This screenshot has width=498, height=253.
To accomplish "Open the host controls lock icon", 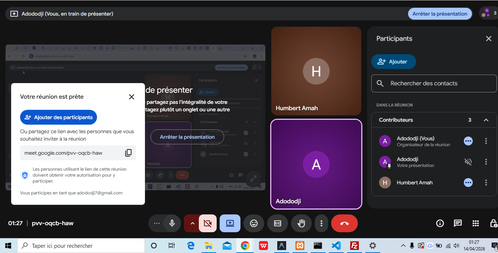I will click(x=494, y=223).
